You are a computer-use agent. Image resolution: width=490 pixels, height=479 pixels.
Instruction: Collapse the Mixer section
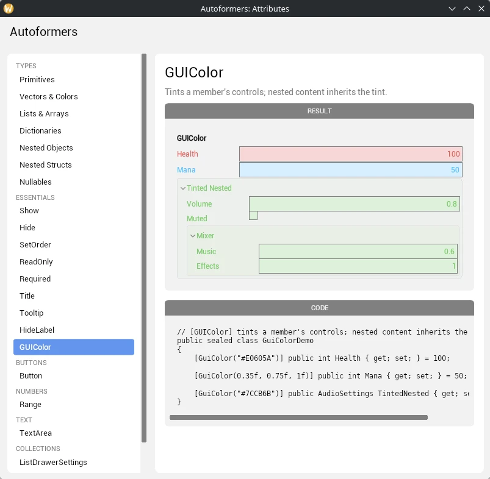(x=193, y=236)
